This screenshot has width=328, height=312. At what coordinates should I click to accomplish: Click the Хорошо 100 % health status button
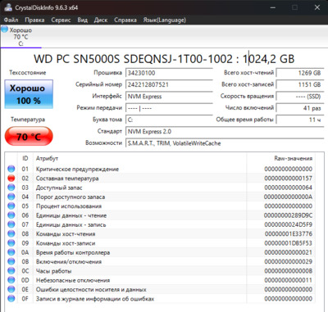click(x=29, y=94)
